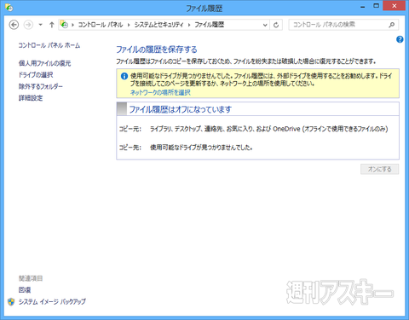
Task: Open the recent locations dropdown arrow
Action: [41, 25]
